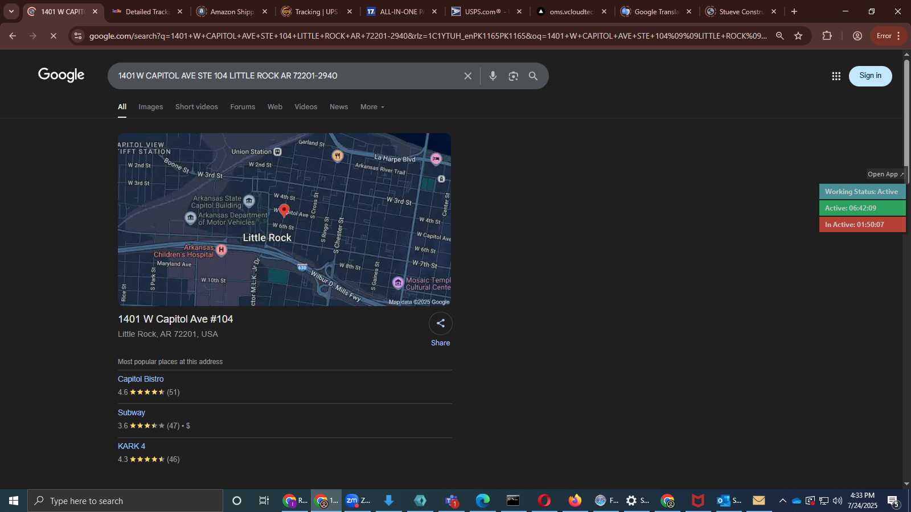Click the red map pin marker
This screenshot has width=911, height=512.
point(284,210)
